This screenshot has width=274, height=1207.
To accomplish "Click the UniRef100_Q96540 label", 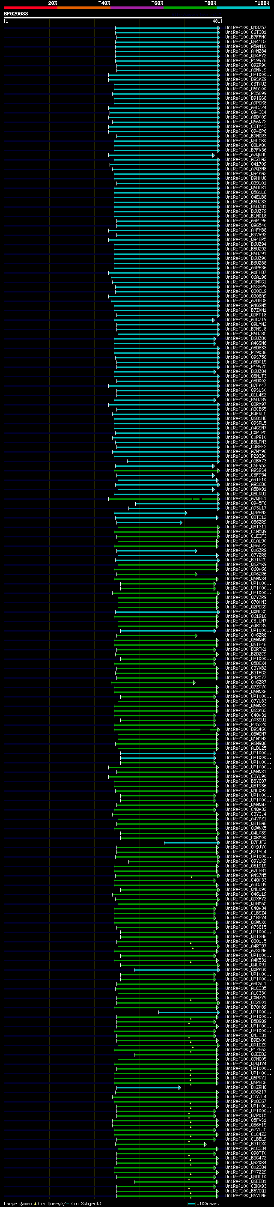I will pyautogui.click(x=246, y=225).
